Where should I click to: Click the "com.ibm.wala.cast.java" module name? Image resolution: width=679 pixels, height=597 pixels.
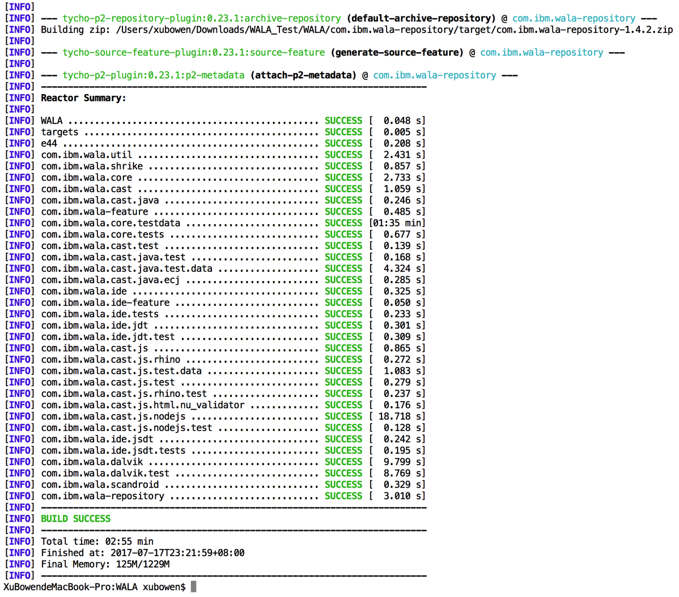point(100,201)
